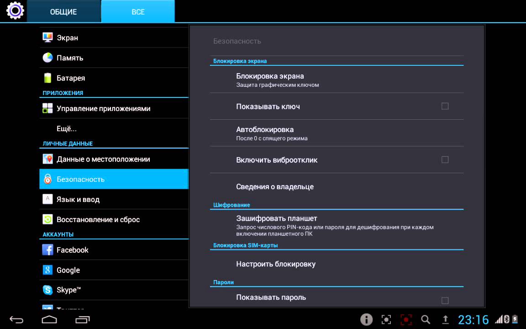Switch to the ОБЩИЕ tab

coord(64,11)
